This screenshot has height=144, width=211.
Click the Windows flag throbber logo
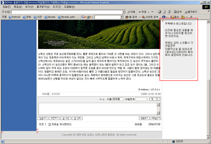click(x=206, y=7)
